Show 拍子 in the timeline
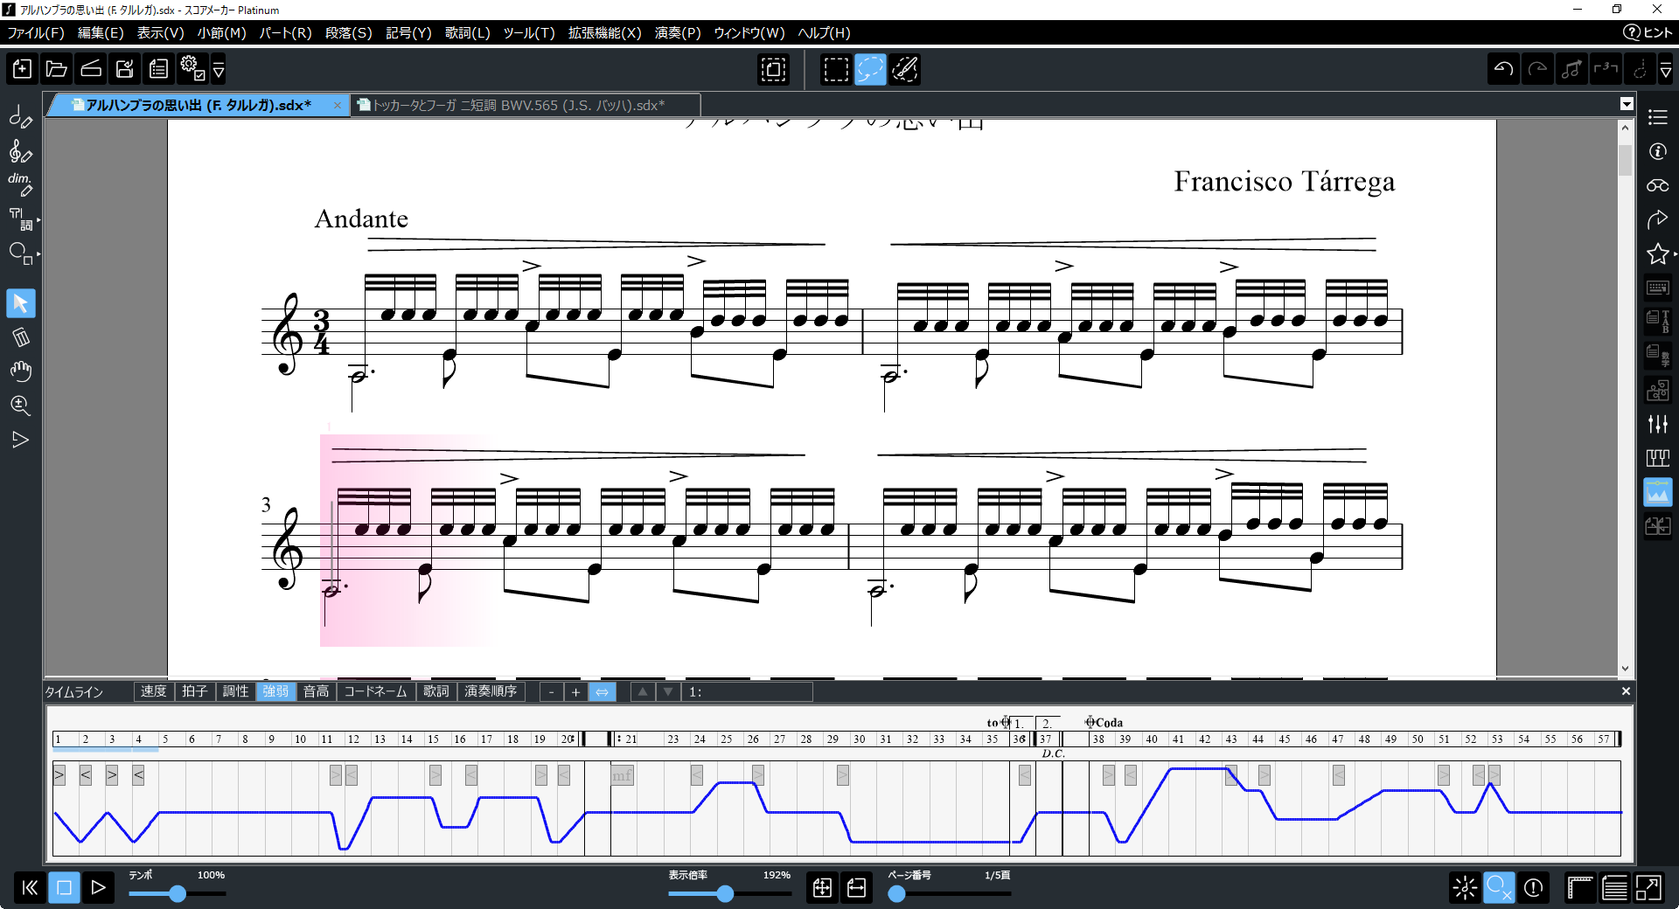Screen dimensions: 1679x909 tap(194, 691)
